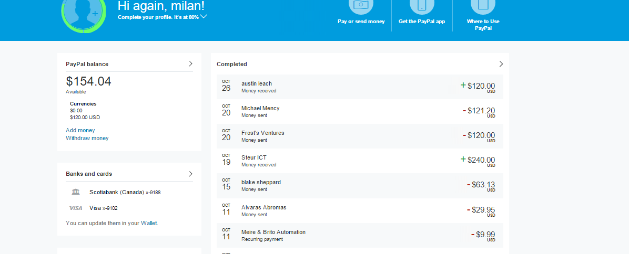Click the Visa card logo icon

(x=76, y=208)
